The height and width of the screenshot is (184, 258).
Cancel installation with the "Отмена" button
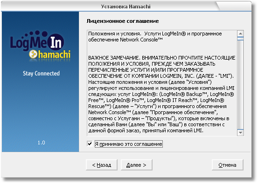click(x=227, y=165)
